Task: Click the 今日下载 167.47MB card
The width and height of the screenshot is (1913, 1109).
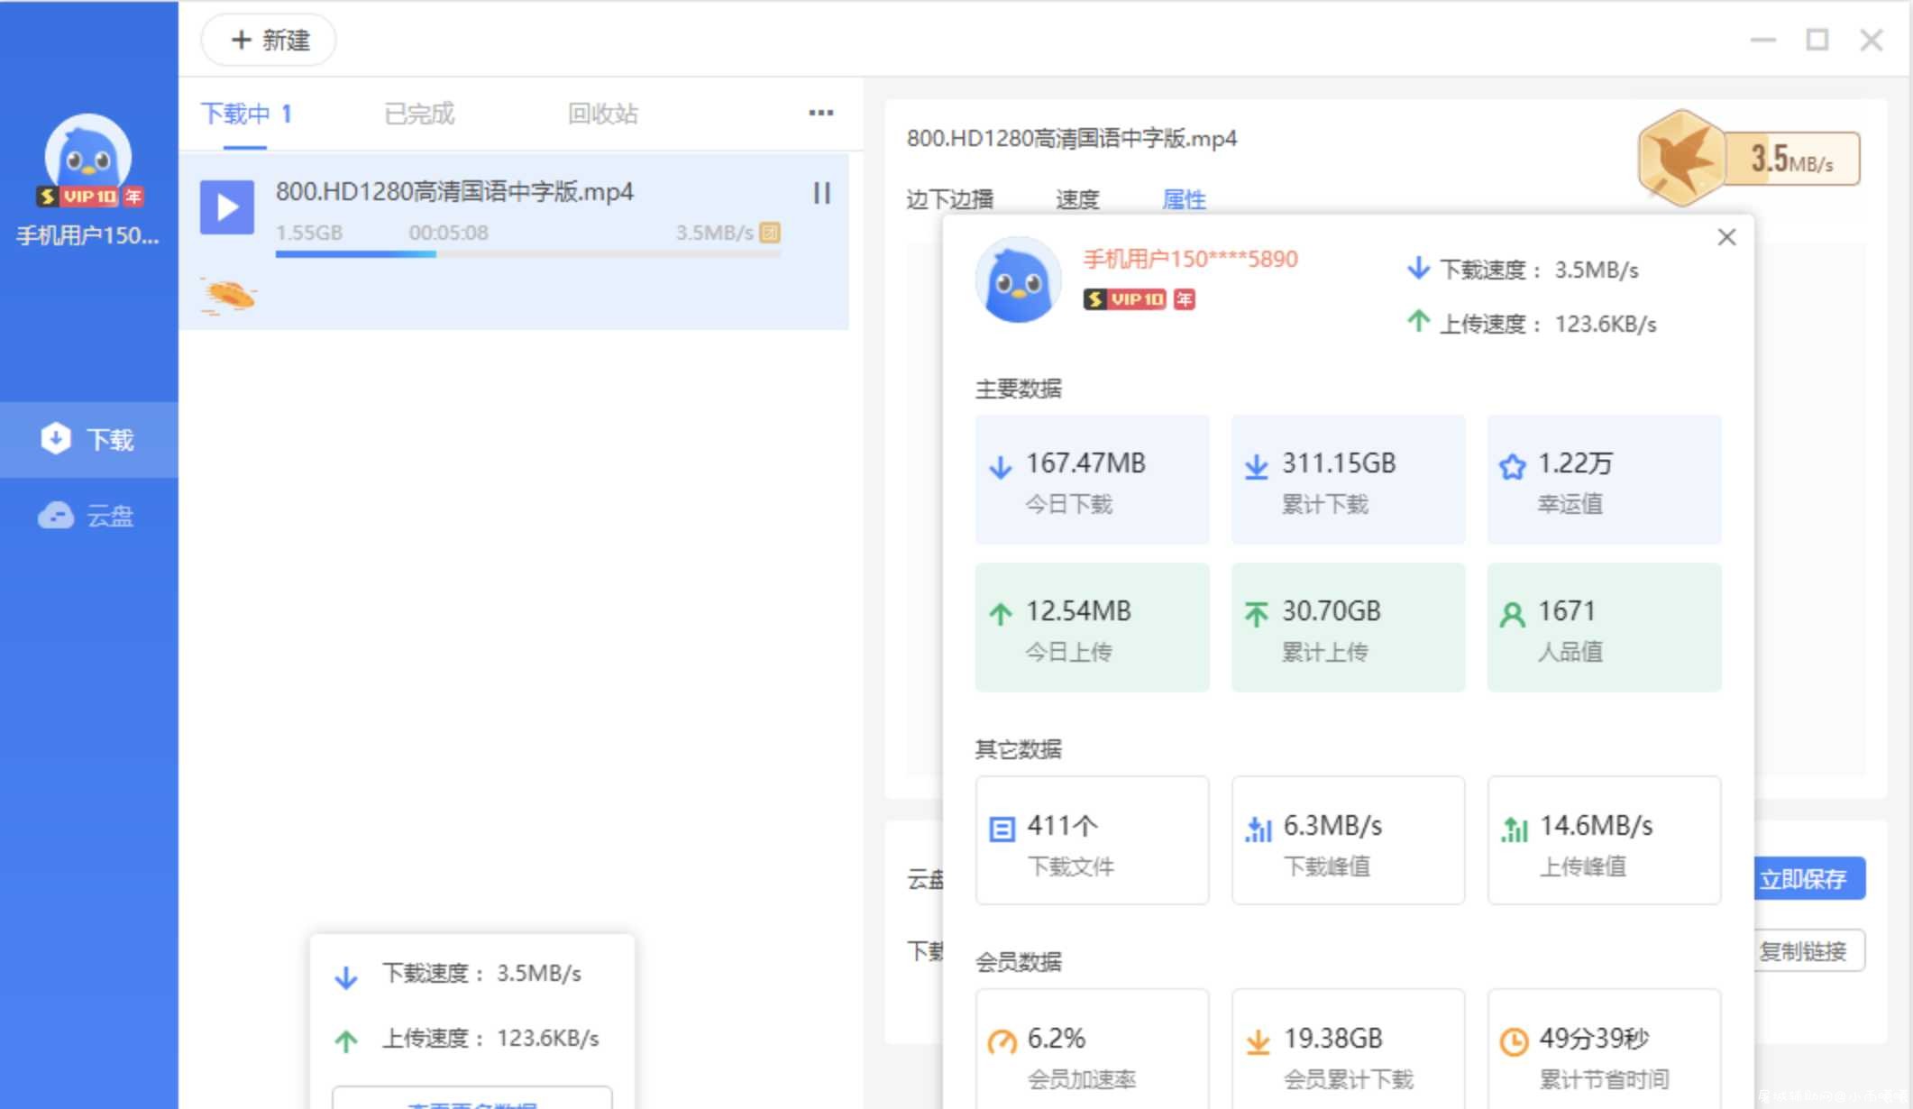Action: [1092, 480]
